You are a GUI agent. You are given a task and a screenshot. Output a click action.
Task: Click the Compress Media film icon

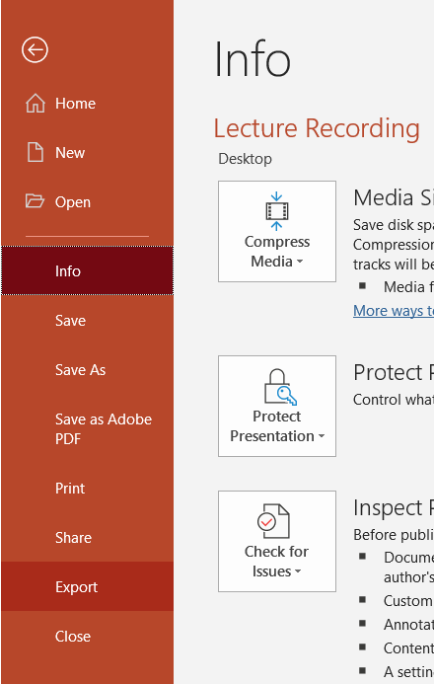tap(277, 211)
